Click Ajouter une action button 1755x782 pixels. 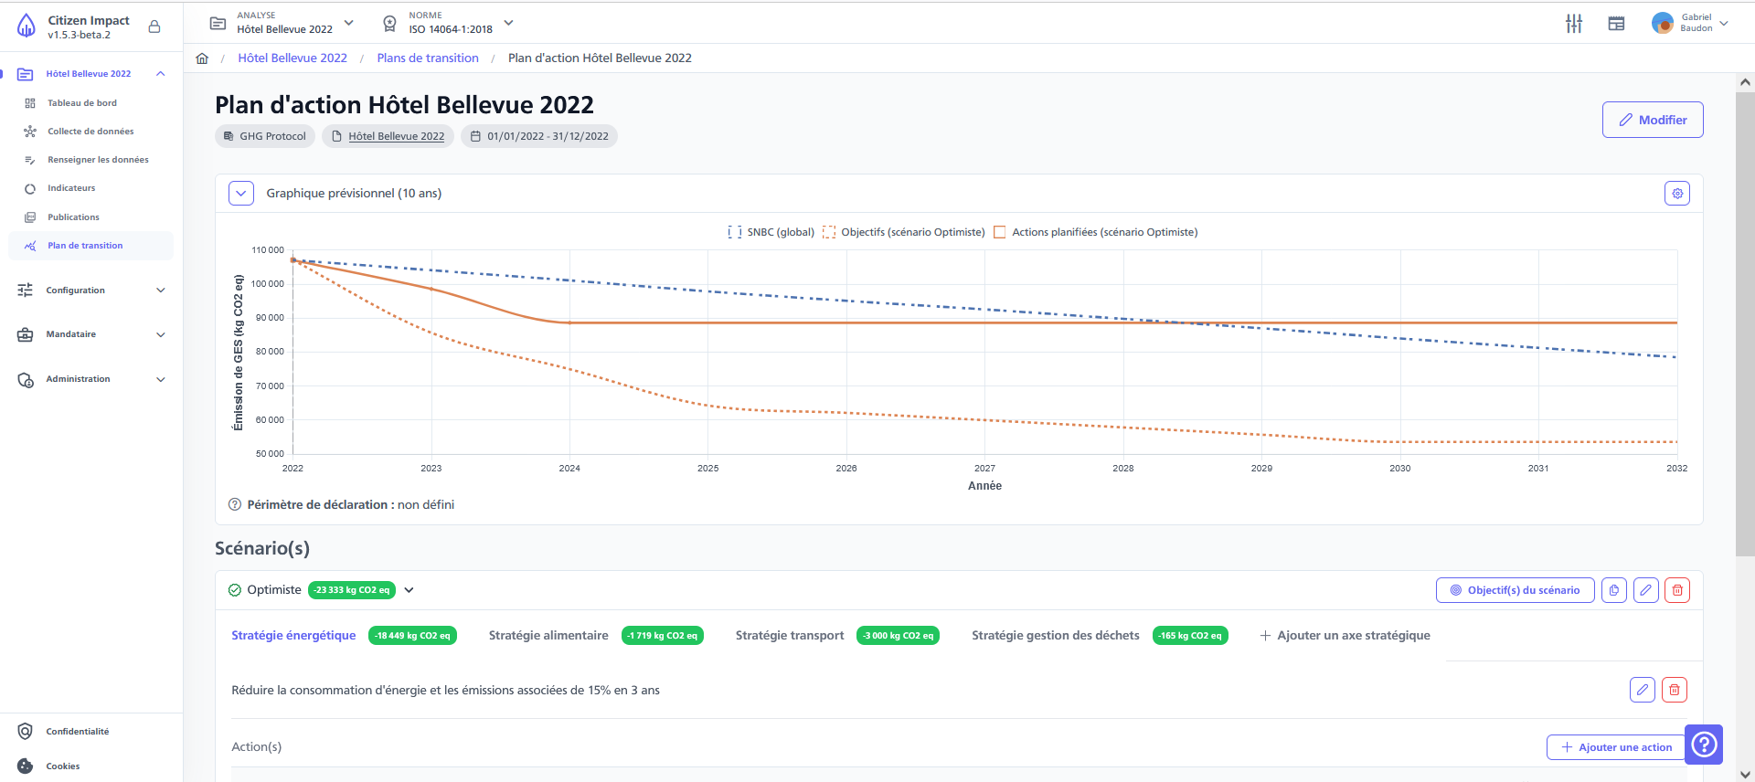coord(1616,747)
